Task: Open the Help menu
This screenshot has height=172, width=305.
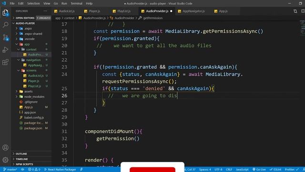Action: [x=89, y=3]
